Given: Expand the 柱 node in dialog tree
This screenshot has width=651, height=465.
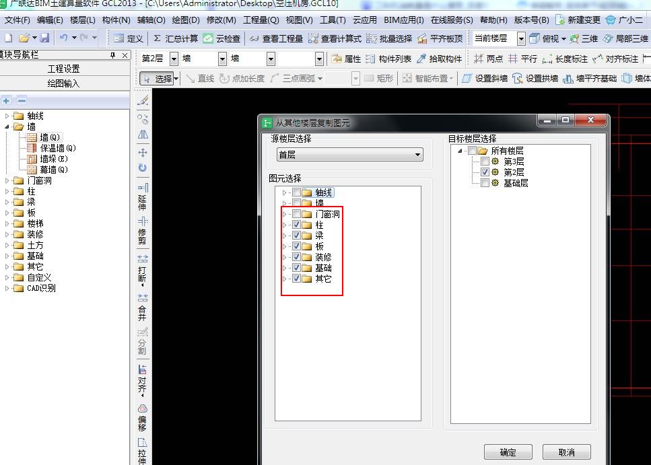Looking at the screenshot, I should pyautogui.click(x=284, y=225).
